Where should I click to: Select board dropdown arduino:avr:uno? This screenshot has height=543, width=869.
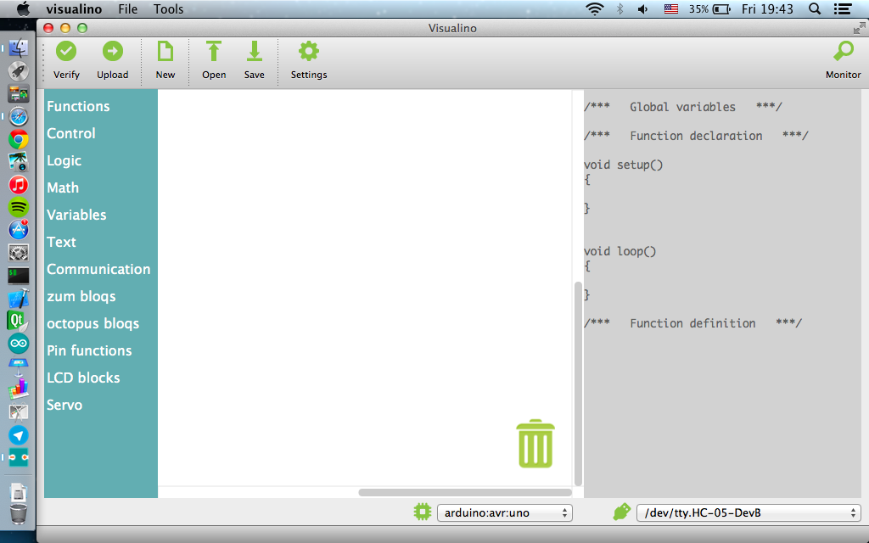(x=505, y=512)
